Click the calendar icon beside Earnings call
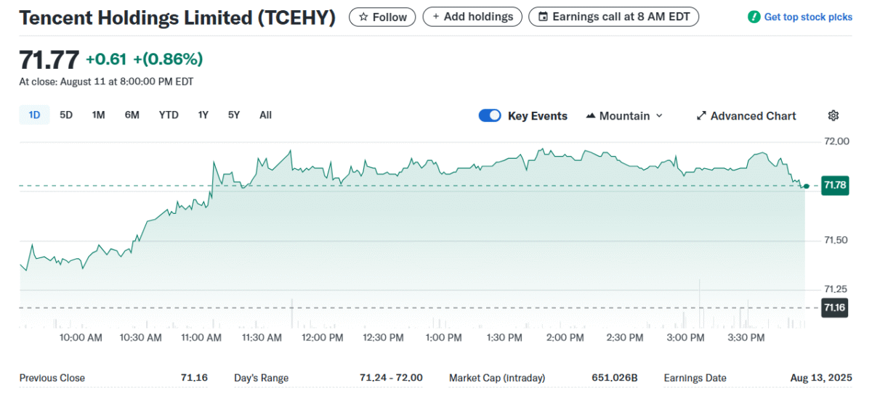Viewport: 872px width, 393px height. (543, 17)
